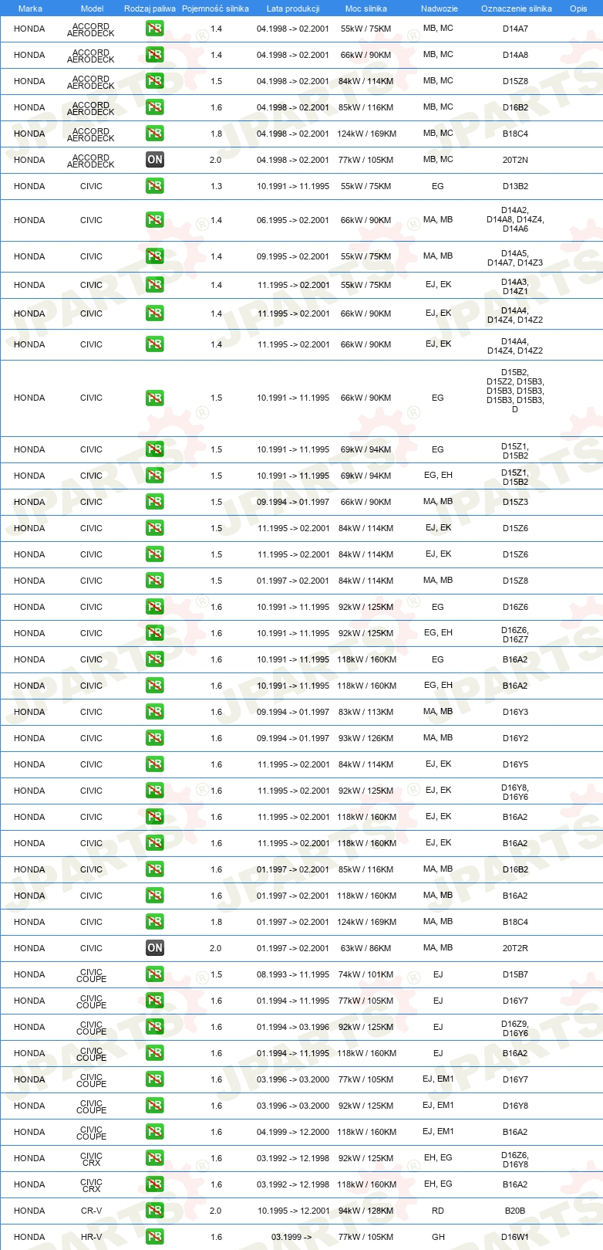Click petrol icon in Accord Aerodeck B18C4 row
The image size is (603, 1250).
[x=155, y=134]
